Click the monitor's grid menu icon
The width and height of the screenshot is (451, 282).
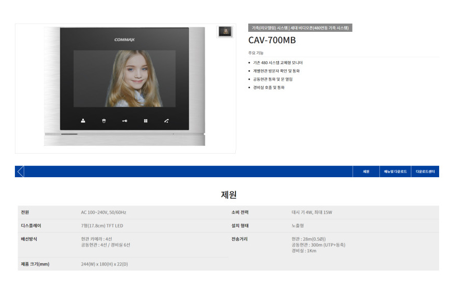coord(146,121)
